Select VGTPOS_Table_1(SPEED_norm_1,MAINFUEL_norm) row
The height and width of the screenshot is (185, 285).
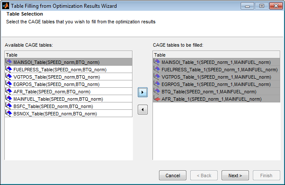(x=216, y=77)
